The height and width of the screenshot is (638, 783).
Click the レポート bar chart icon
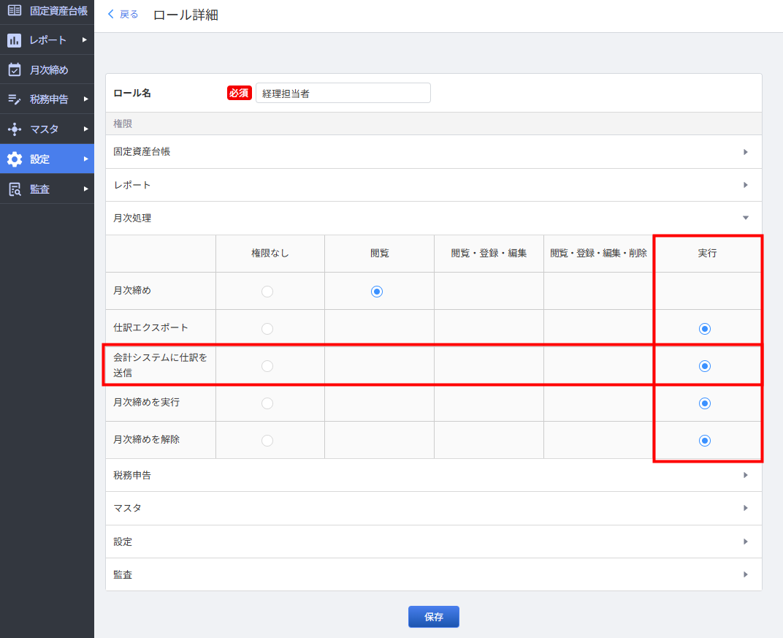click(15, 40)
